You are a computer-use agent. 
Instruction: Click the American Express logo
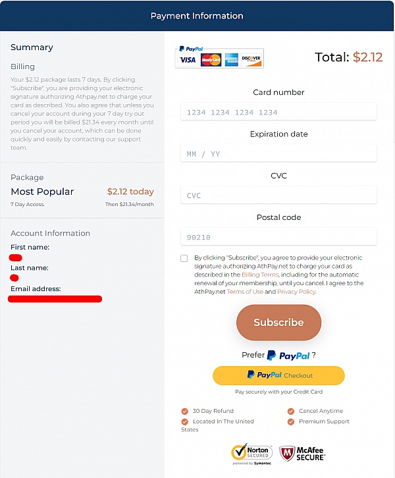tap(231, 60)
